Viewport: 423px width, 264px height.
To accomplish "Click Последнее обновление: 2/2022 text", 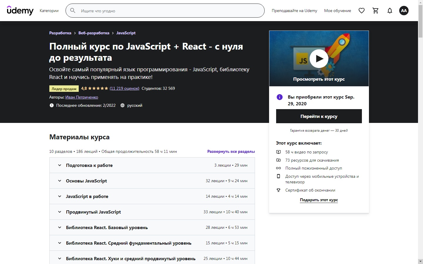I will coord(86,105).
